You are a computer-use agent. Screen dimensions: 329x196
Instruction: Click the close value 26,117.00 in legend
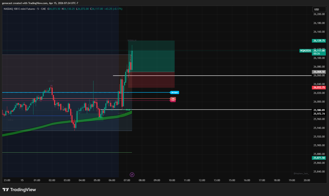(97, 9)
